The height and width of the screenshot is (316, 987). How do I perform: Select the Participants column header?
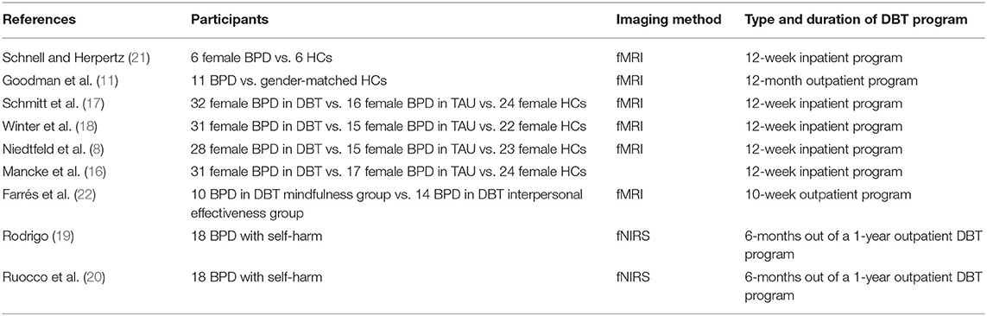(230, 20)
